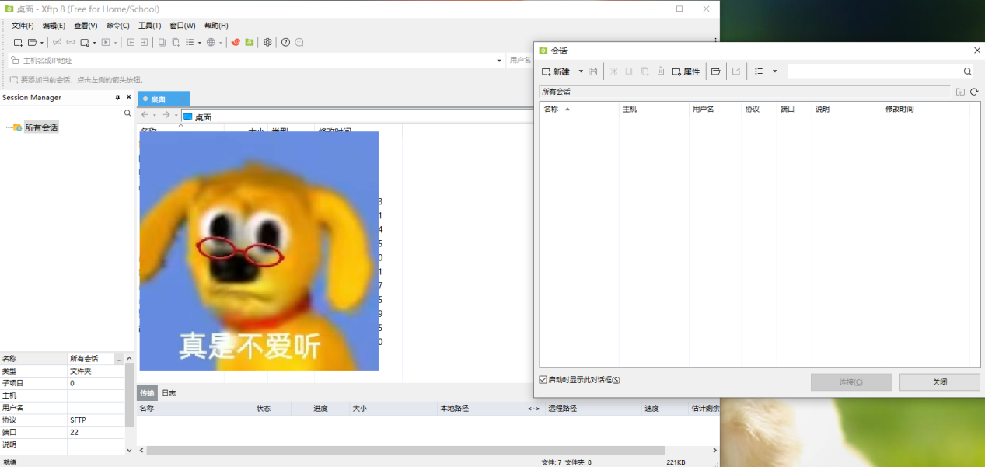Click the export shortcut icon in 会话 dialog
The height and width of the screenshot is (467, 985).
pos(736,71)
